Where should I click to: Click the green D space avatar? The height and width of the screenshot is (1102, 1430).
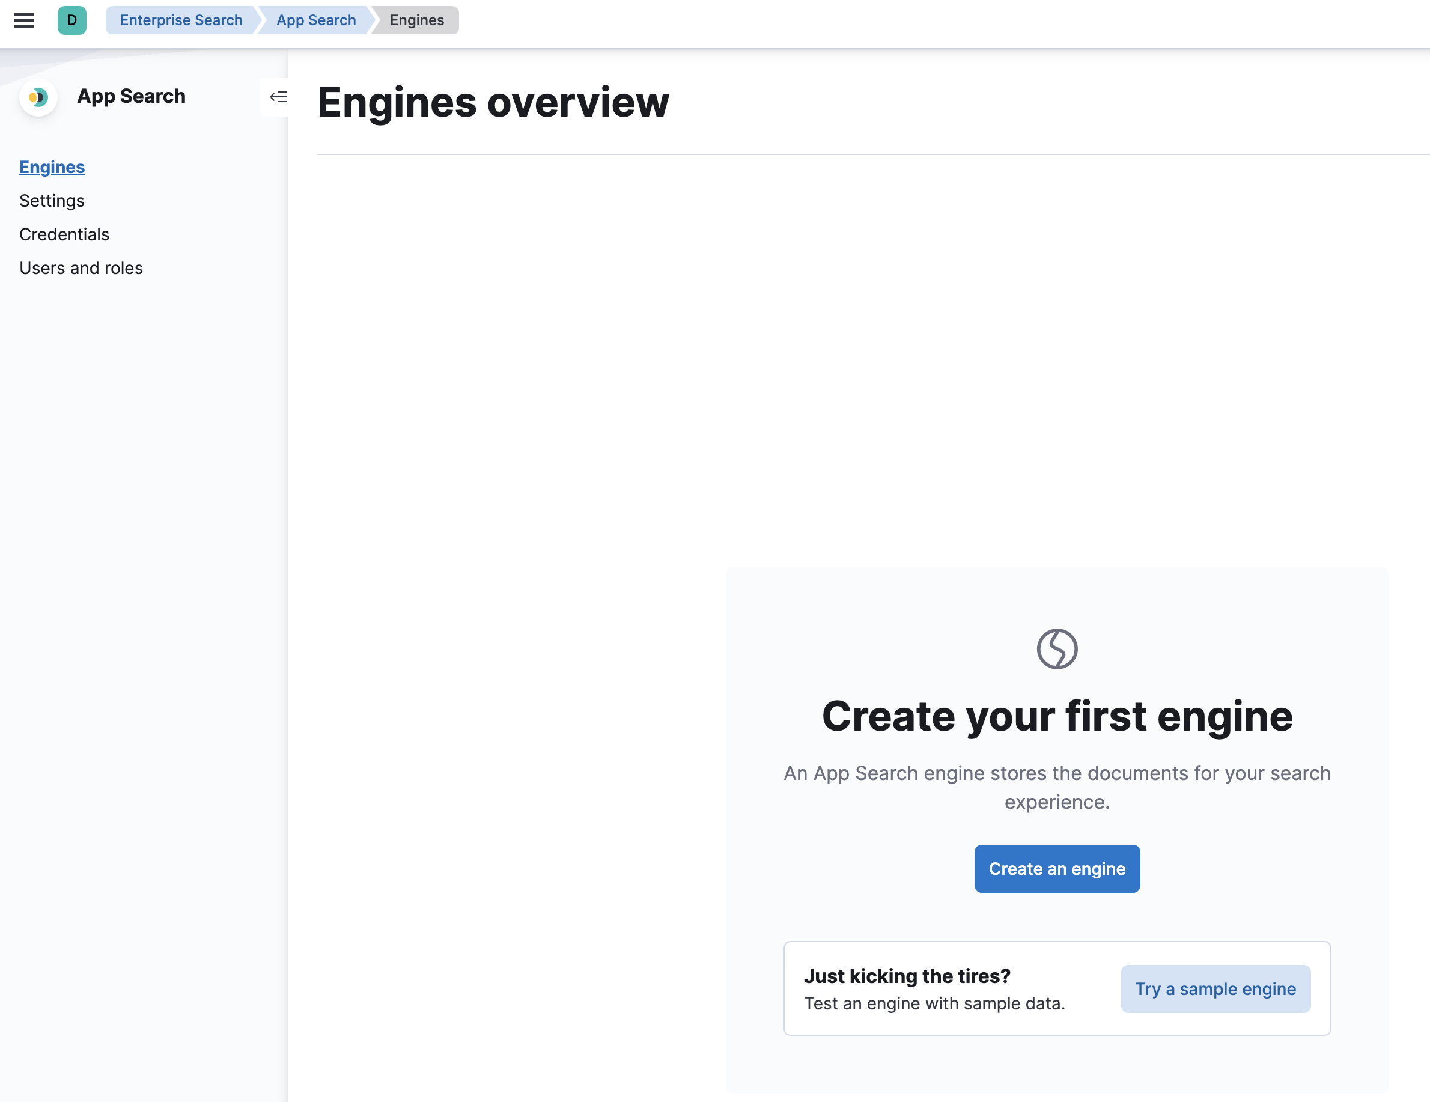pyautogui.click(x=72, y=20)
